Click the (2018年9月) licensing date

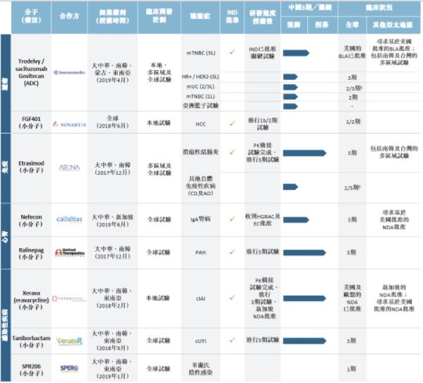point(112,348)
